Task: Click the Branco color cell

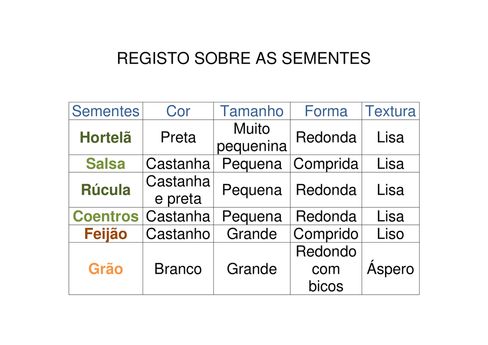Action: tap(178, 269)
